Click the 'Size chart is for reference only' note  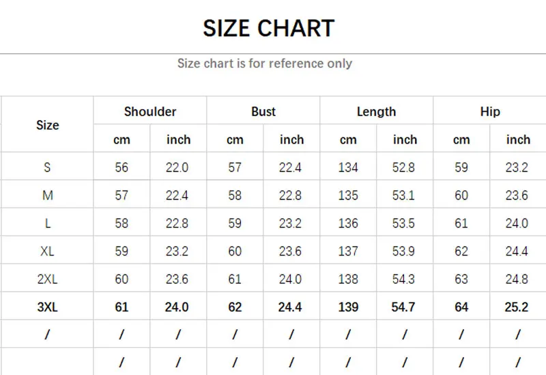(x=265, y=64)
